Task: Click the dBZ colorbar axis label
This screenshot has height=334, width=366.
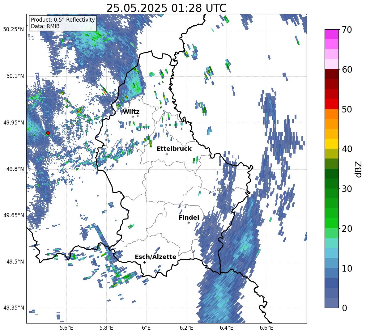Action: coord(359,169)
